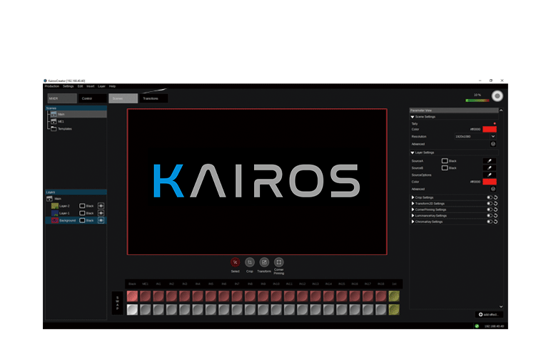Open Advanced scene settings round icon

pos(492,144)
